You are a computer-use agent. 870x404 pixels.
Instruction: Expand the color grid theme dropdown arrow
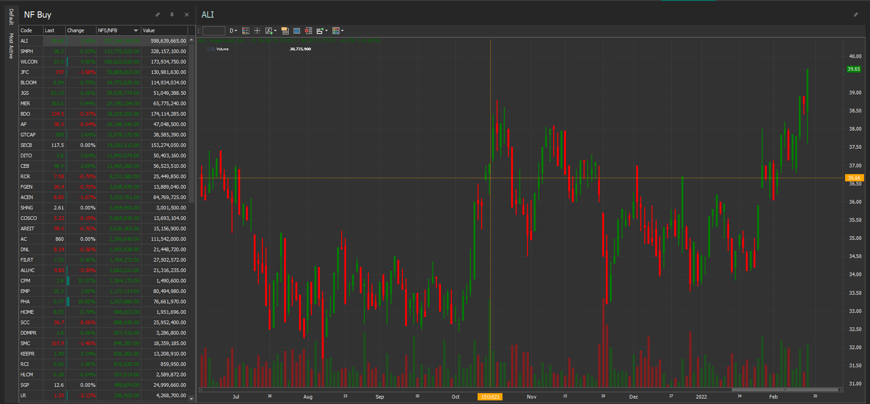point(342,31)
